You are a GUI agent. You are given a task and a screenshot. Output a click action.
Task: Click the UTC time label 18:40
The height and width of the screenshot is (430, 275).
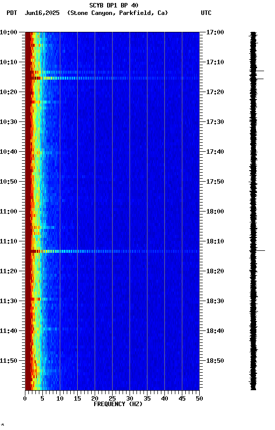click(x=215, y=331)
